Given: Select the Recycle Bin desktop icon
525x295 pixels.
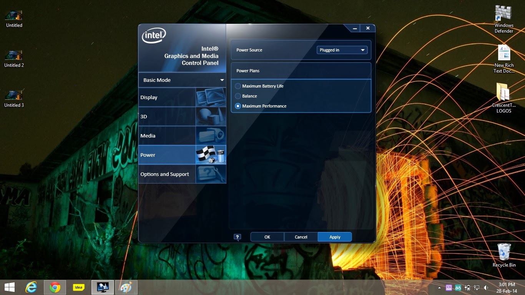Looking at the screenshot, I should coord(504,255).
